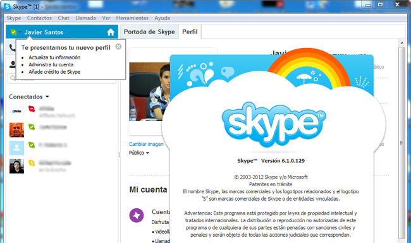411x243 pixels.
Task: Open the Skype menu
Action: 14,18
